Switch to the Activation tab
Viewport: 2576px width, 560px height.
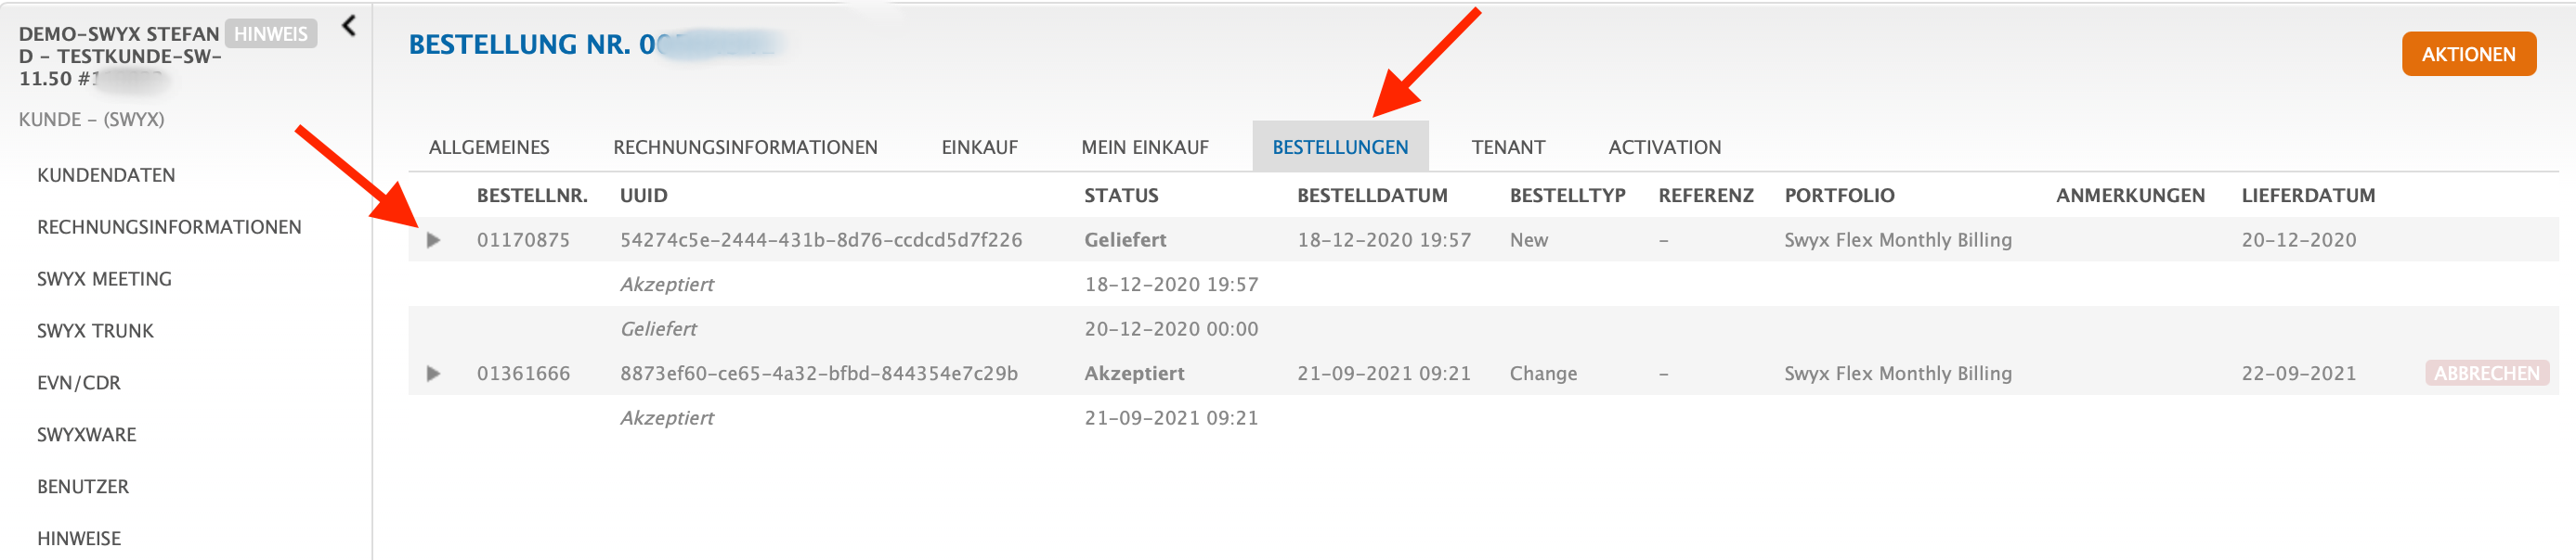click(x=1664, y=147)
